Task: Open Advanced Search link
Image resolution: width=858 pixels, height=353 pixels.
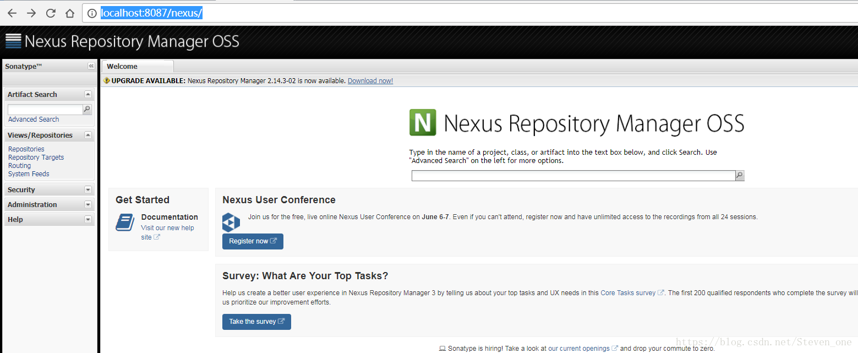Action: pos(34,120)
